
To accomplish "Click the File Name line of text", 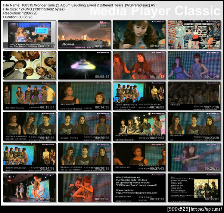I will pyautogui.click(x=80, y=5).
